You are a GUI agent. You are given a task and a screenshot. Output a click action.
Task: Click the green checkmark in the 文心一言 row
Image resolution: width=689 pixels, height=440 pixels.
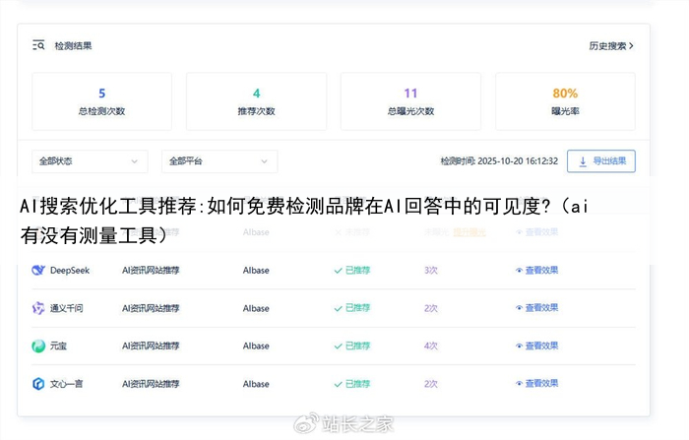[x=338, y=384]
